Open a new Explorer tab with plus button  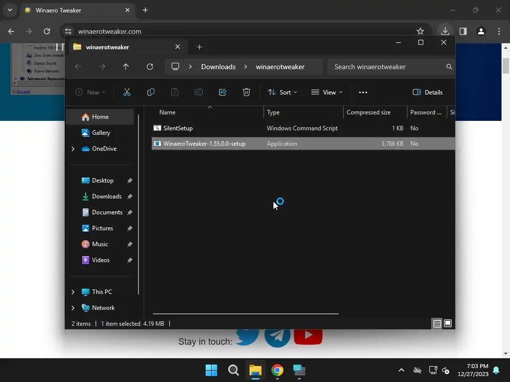click(x=199, y=47)
